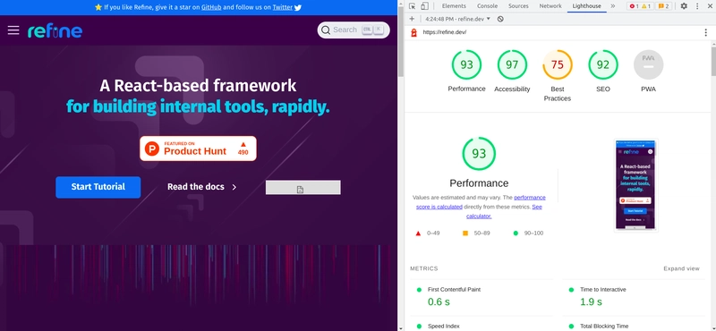This screenshot has height=331, width=716.
Task: Open the hamburger menu on refine site
Action: (13, 30)
